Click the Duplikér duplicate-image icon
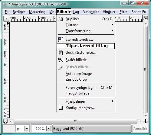This screenshot has height=135, width=151. pos(61,19)
